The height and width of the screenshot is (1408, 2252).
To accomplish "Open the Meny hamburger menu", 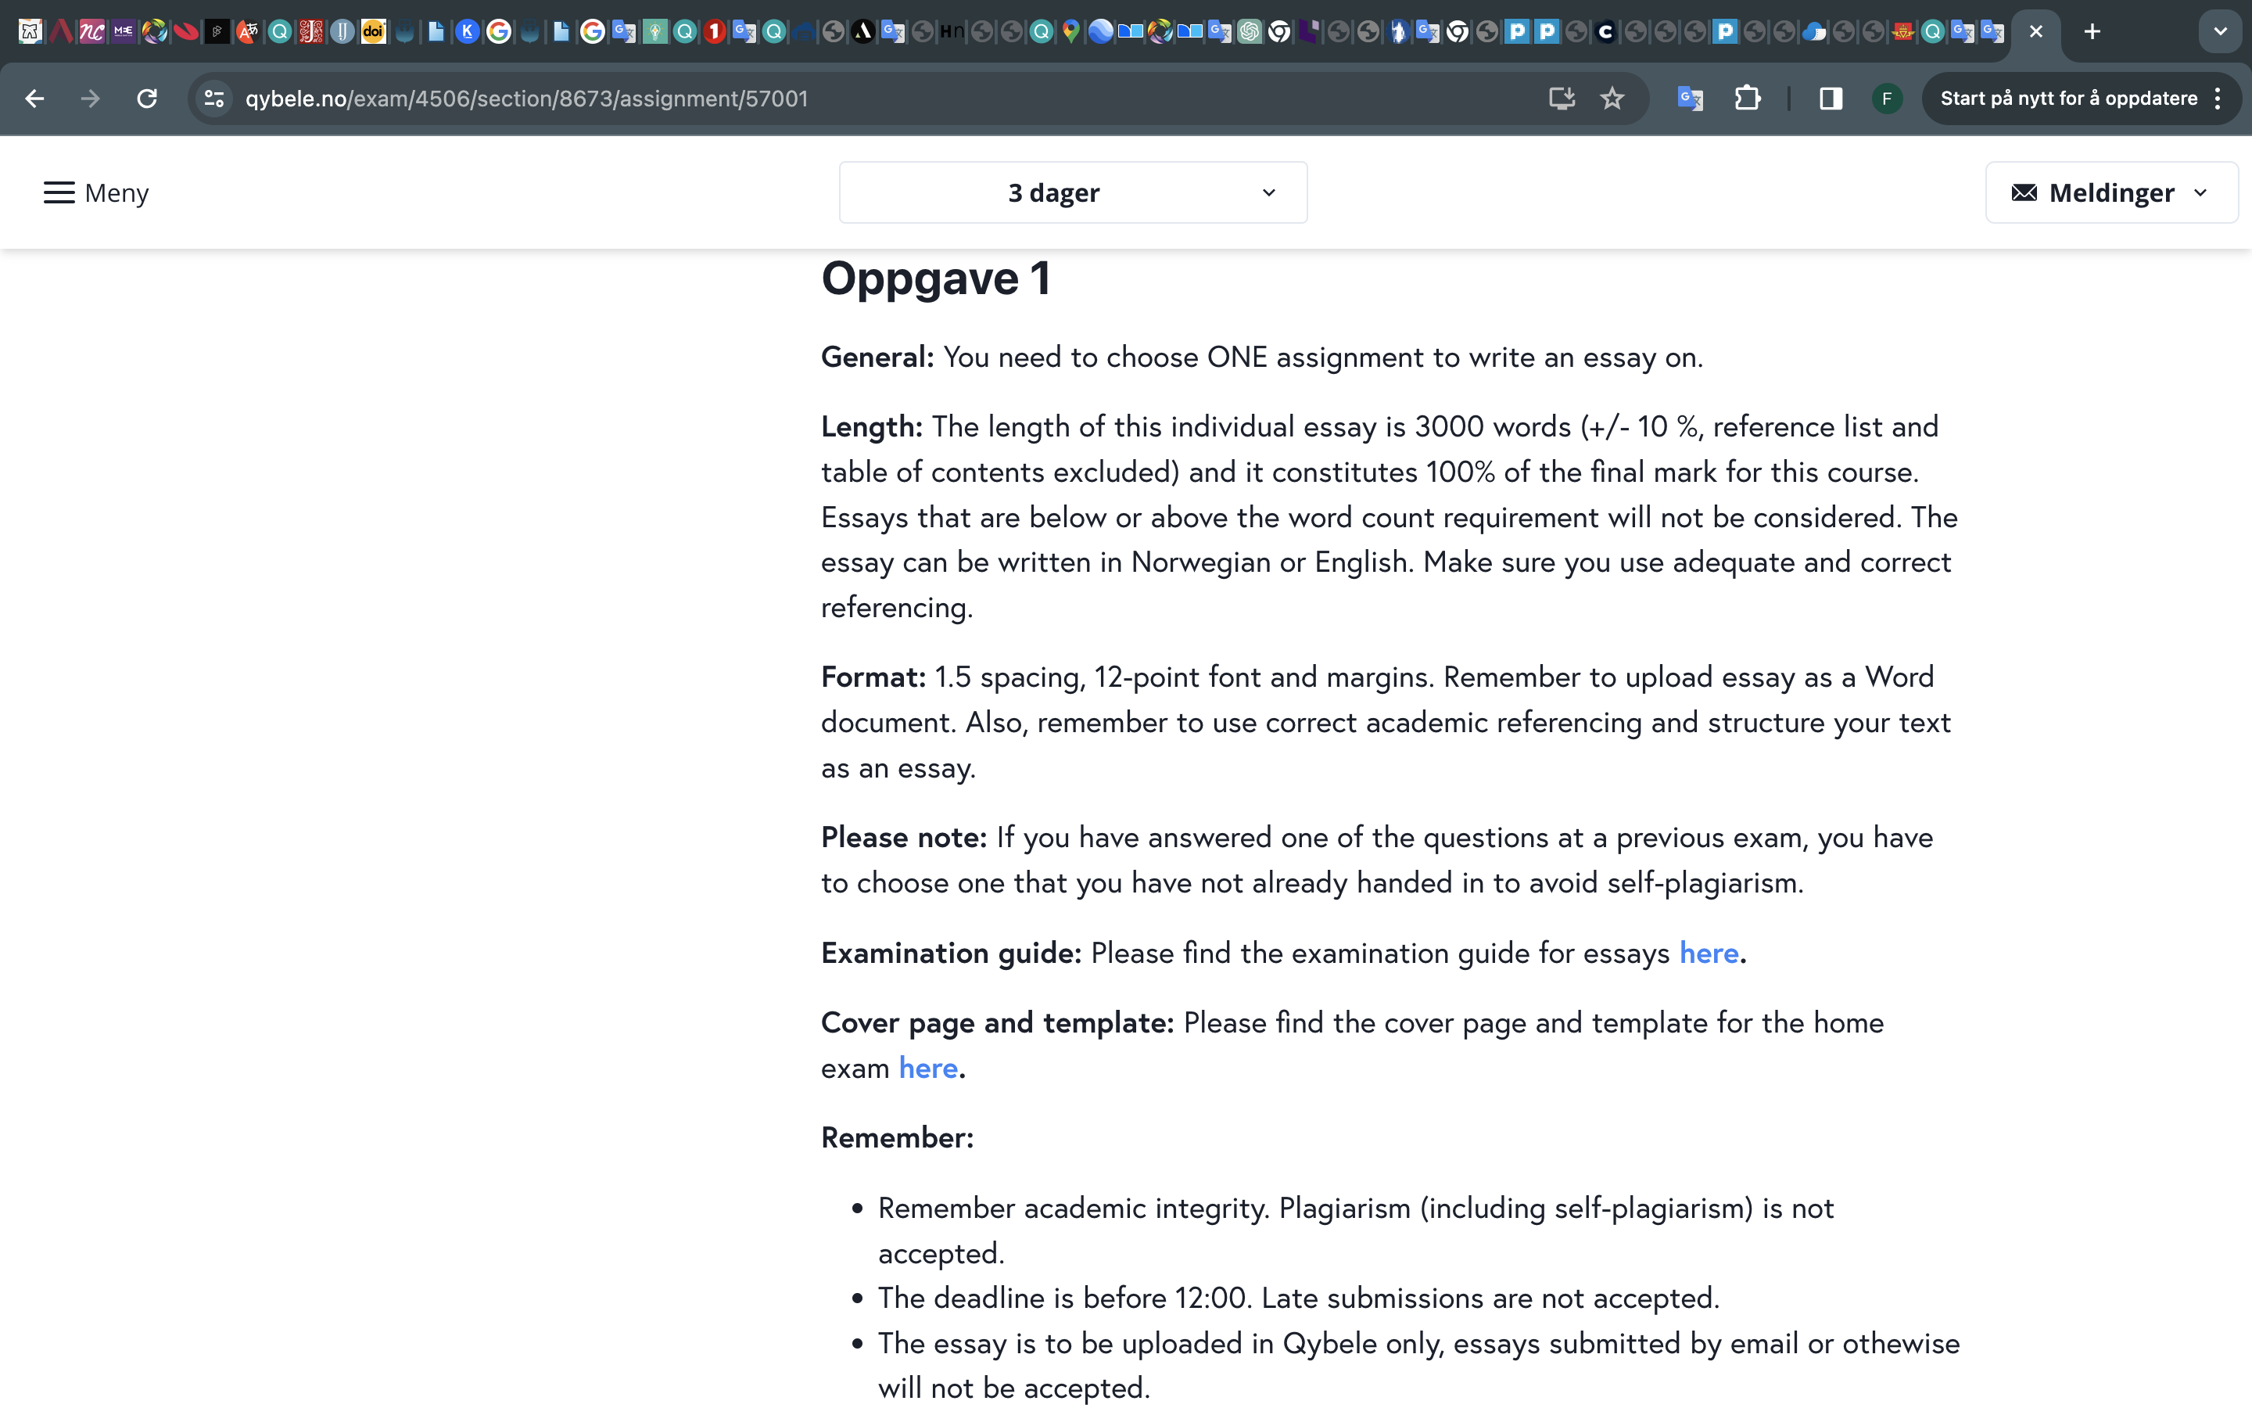I will (96, 192).
